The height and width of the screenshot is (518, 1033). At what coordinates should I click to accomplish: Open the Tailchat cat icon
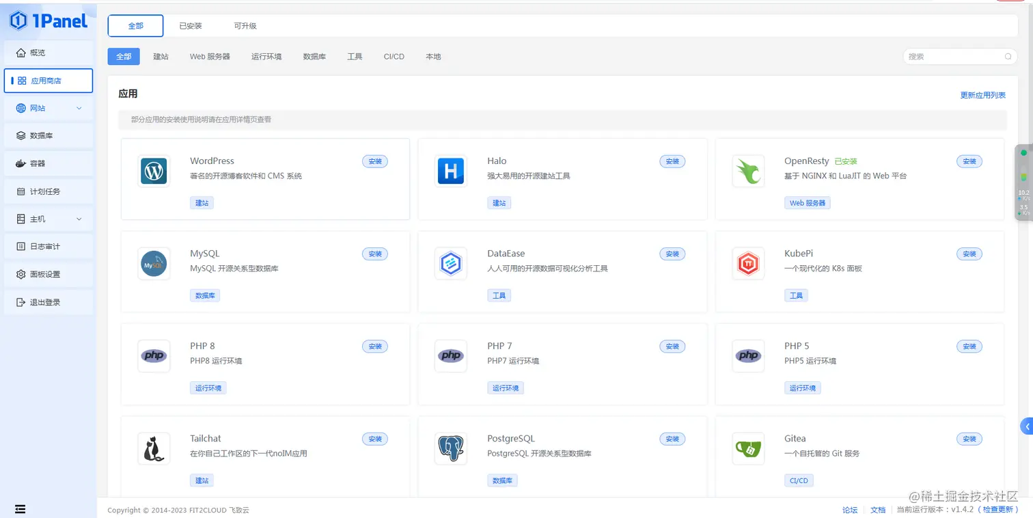coord(154,449)
